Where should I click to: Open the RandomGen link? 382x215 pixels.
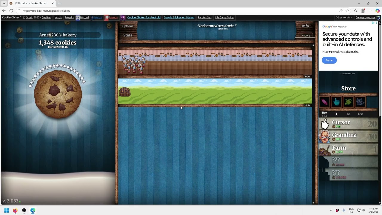coord(204,17)
